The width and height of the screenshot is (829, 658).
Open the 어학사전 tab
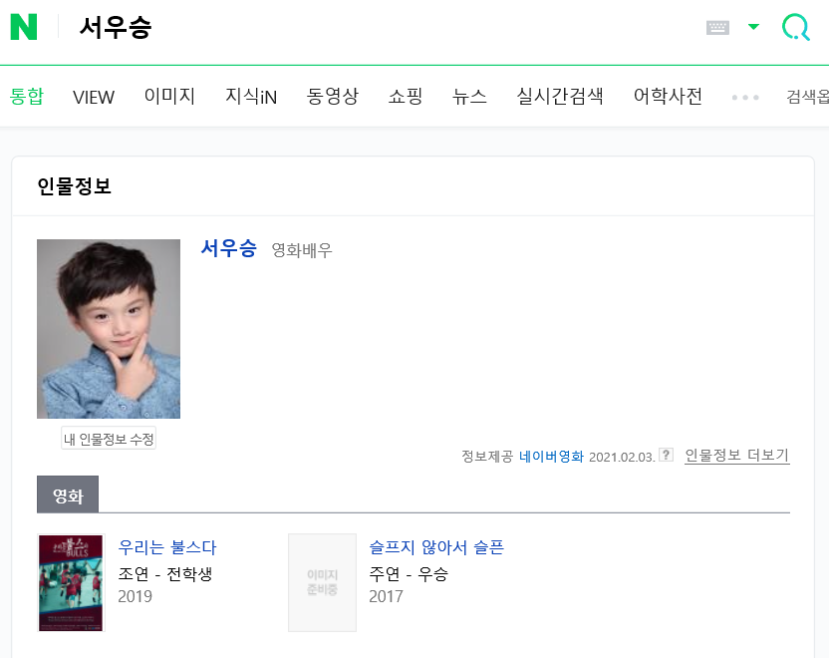click(x=668, y=97)
